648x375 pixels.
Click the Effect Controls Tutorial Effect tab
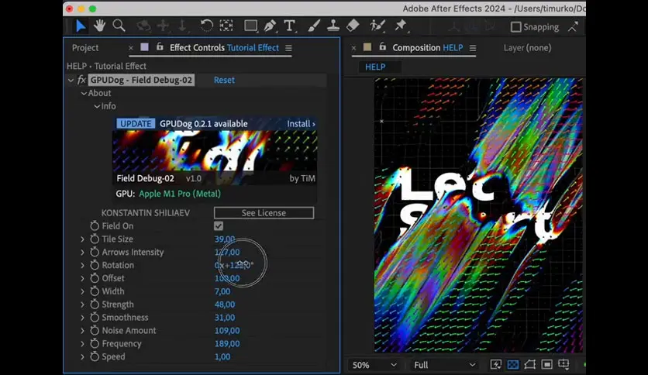click(225, 48)
